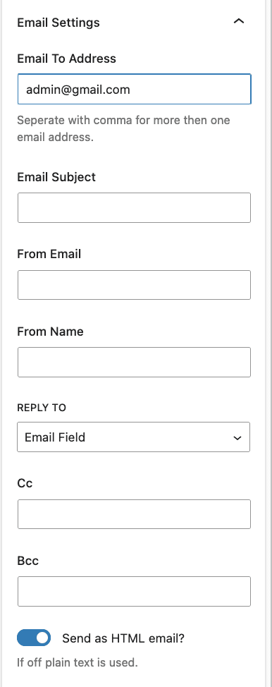
Task: Click into the Email Subject input
Action: [134, 207]
